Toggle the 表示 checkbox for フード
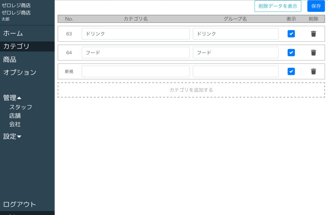The width and height of the screenshot is (328, 215). (x=291, y=53)
